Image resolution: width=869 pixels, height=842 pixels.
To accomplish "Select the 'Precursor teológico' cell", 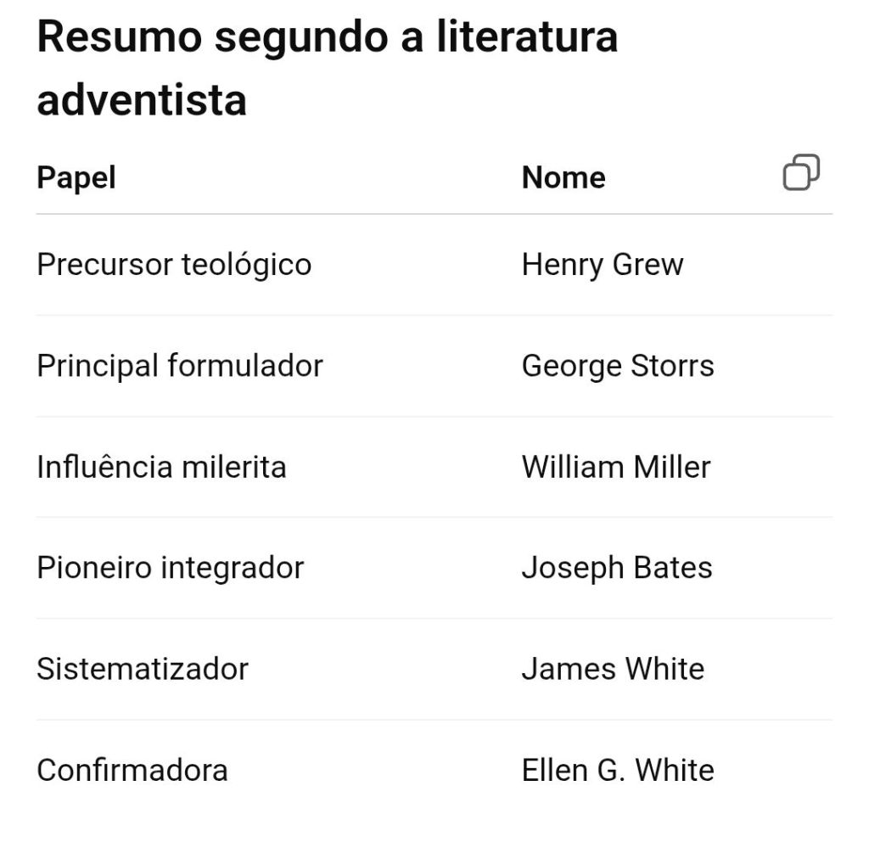I will (x=174, y=265).
